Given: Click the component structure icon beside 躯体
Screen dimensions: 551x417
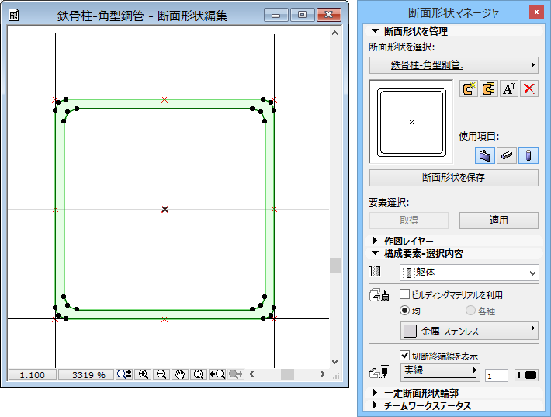Looking at the screenshot, I should point(375,272).
